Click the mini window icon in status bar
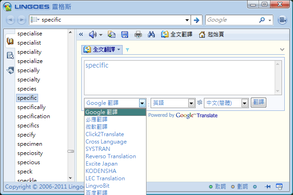 point(279,186)
